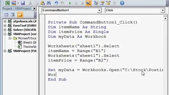Image resolution: width=169 pixels, height=95 pixels.
Task: Click the Redo arrow icon
Action: click(x=62, y=3)
